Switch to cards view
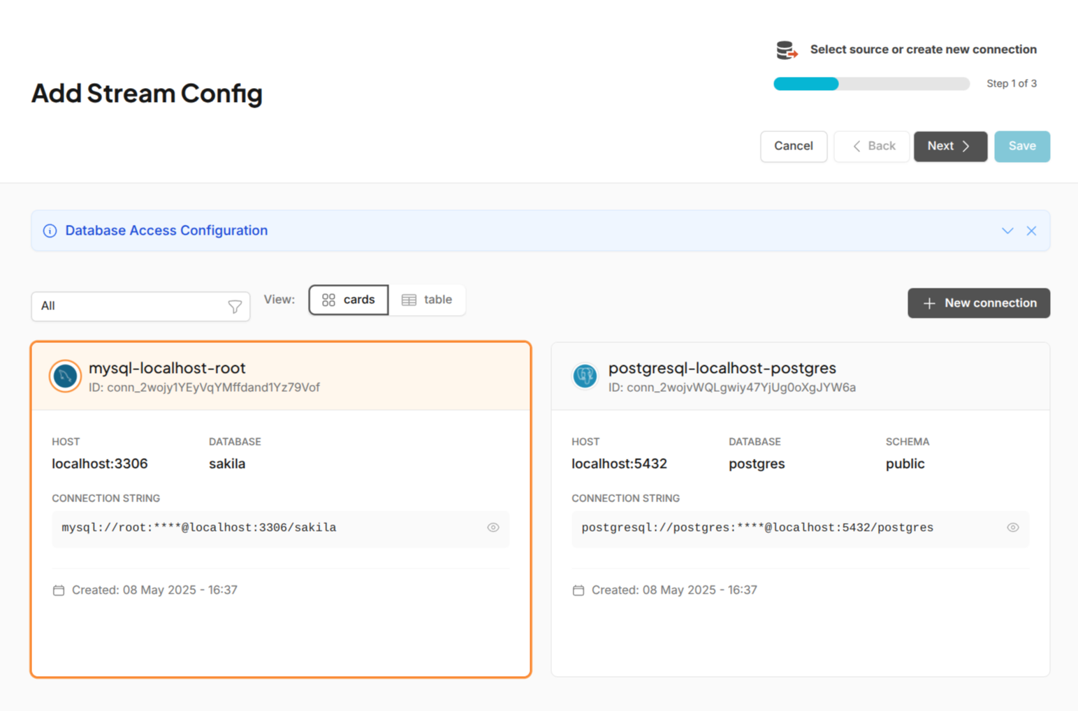1078x711 pixels. click(349, 300)
